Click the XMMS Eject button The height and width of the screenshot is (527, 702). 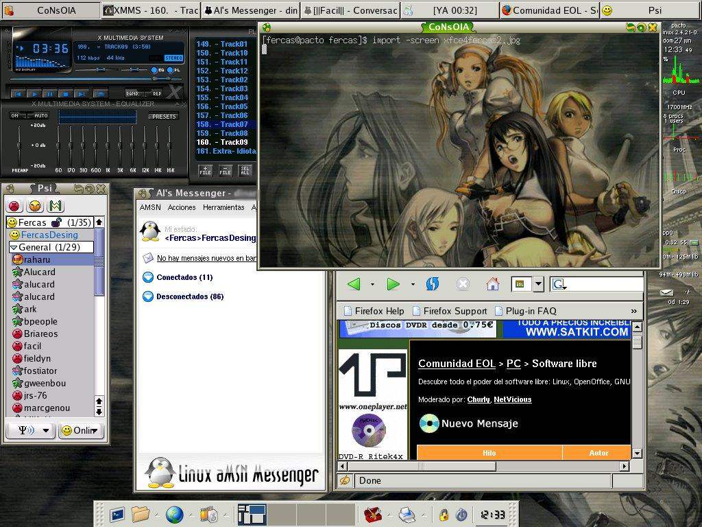click(100, 93)
